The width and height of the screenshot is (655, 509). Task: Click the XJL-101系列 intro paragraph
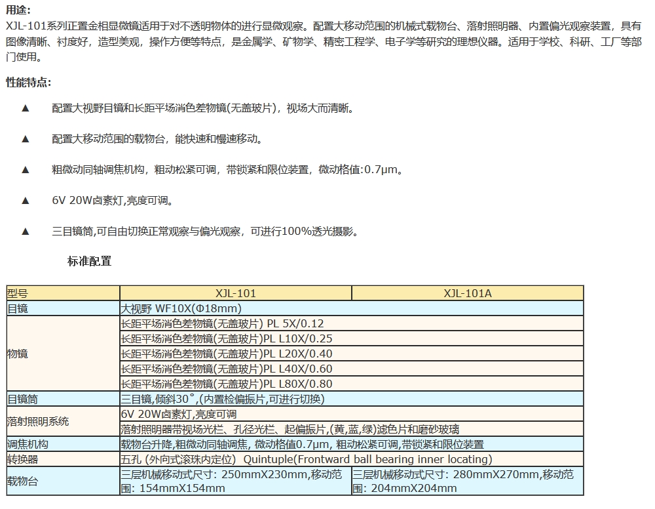pyautogui.click(x=324, y=41)
